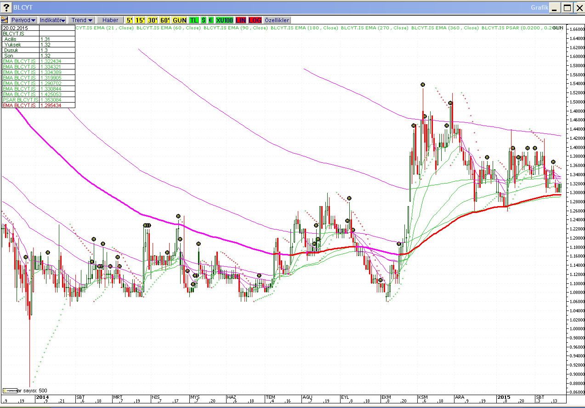The width and height of the screenshot is (585, 408).
Task: Compare against the XU100 index
Action: tap(224, 20)
